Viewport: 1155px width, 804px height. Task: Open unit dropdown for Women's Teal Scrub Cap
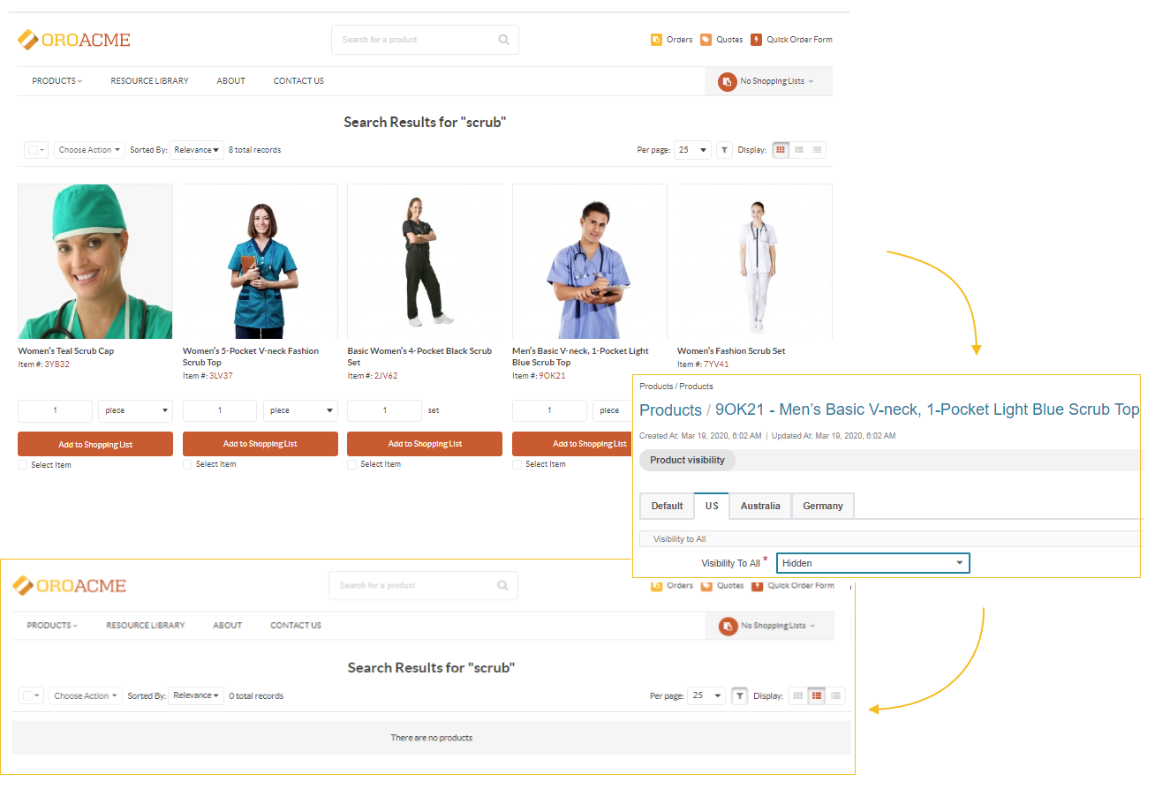coord(135,410)
